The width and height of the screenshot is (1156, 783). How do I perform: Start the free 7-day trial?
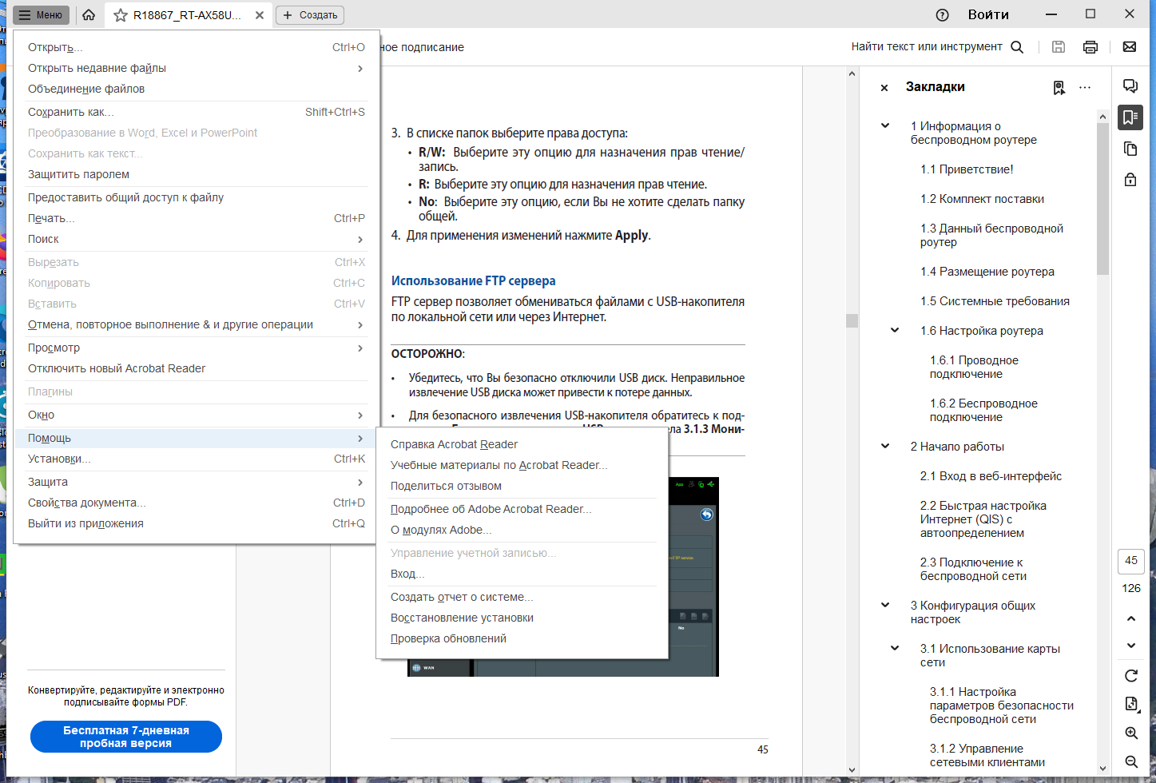pyautogui.click(x=125, y=736)
